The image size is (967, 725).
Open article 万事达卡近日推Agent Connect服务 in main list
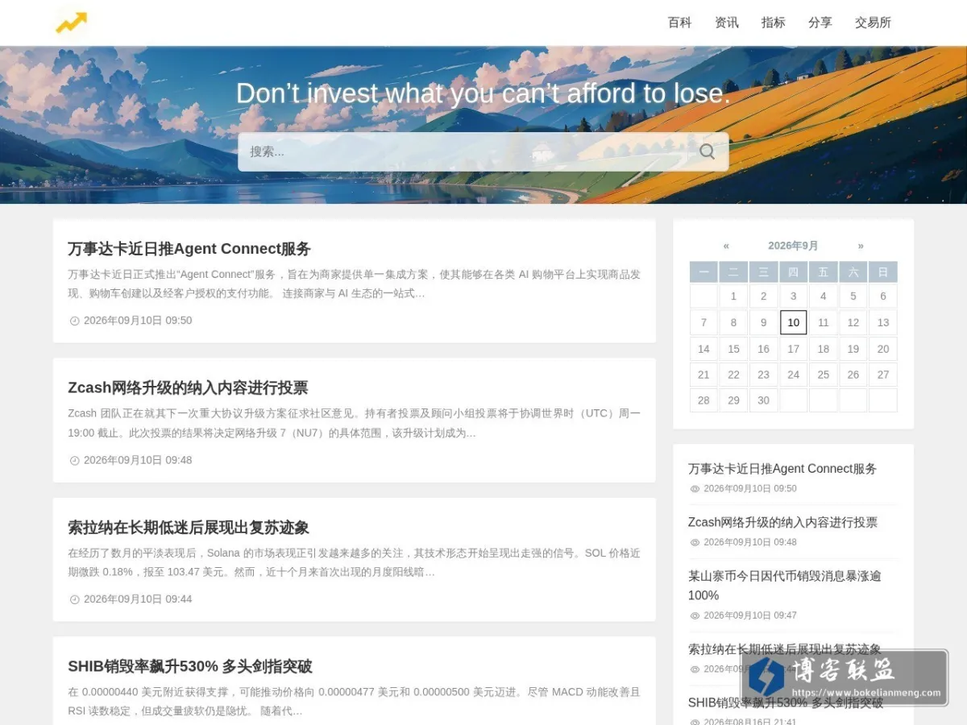point(189,248)
